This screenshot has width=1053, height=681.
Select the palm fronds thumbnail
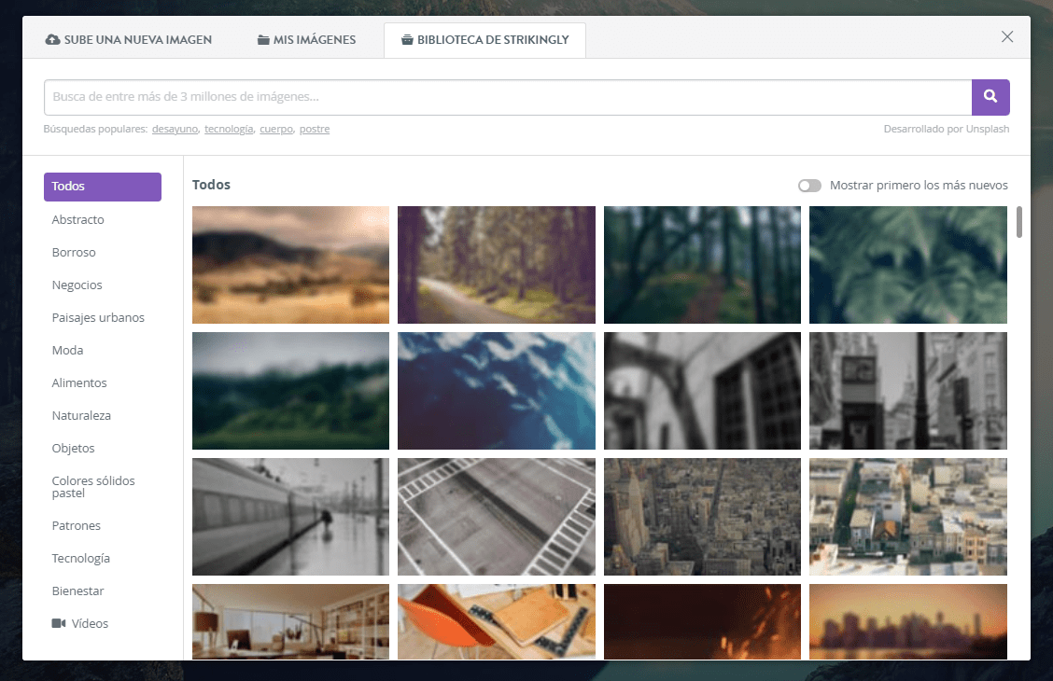(908, 265)
